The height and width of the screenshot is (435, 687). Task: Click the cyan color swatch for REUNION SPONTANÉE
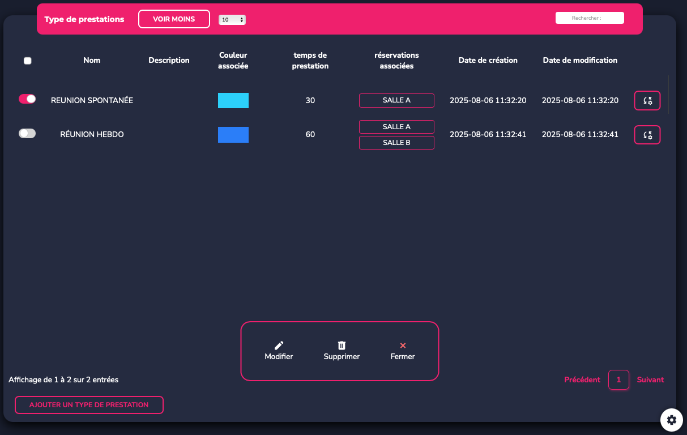click(233, 101)
